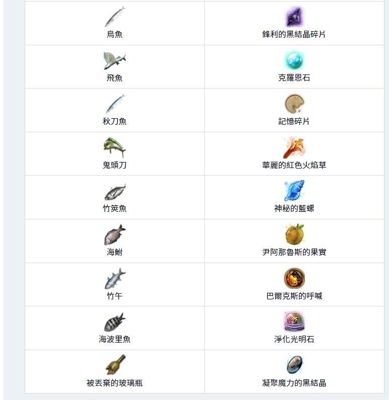This screenshot has height=400, width=389.
Task: Click the 巴爾克斯的呼喊 round emblem icon
Action: (294, 278)
